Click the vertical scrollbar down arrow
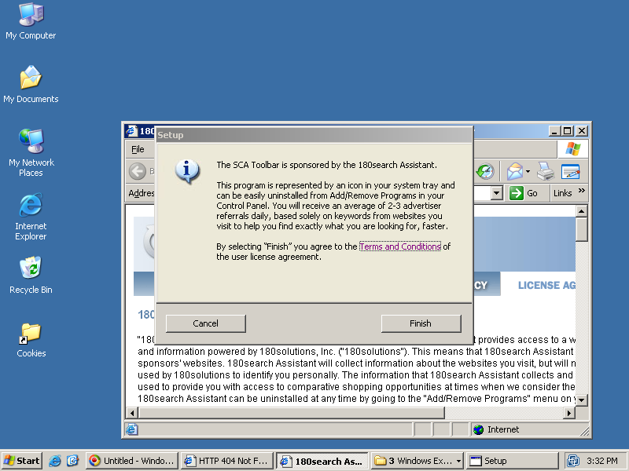 pos(582,400)
